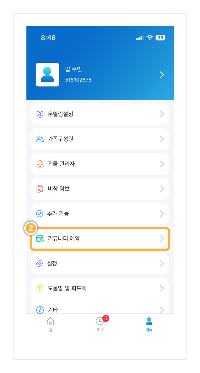Tap the 비상 경보 alarm icon
200x373 pixels.
40,189
